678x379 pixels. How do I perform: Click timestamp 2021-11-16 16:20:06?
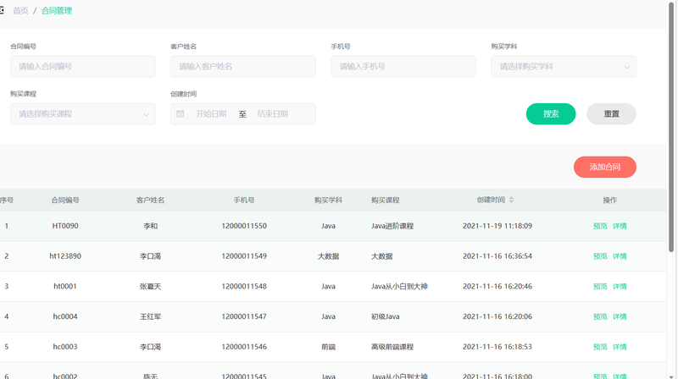(x=497, y=316)
